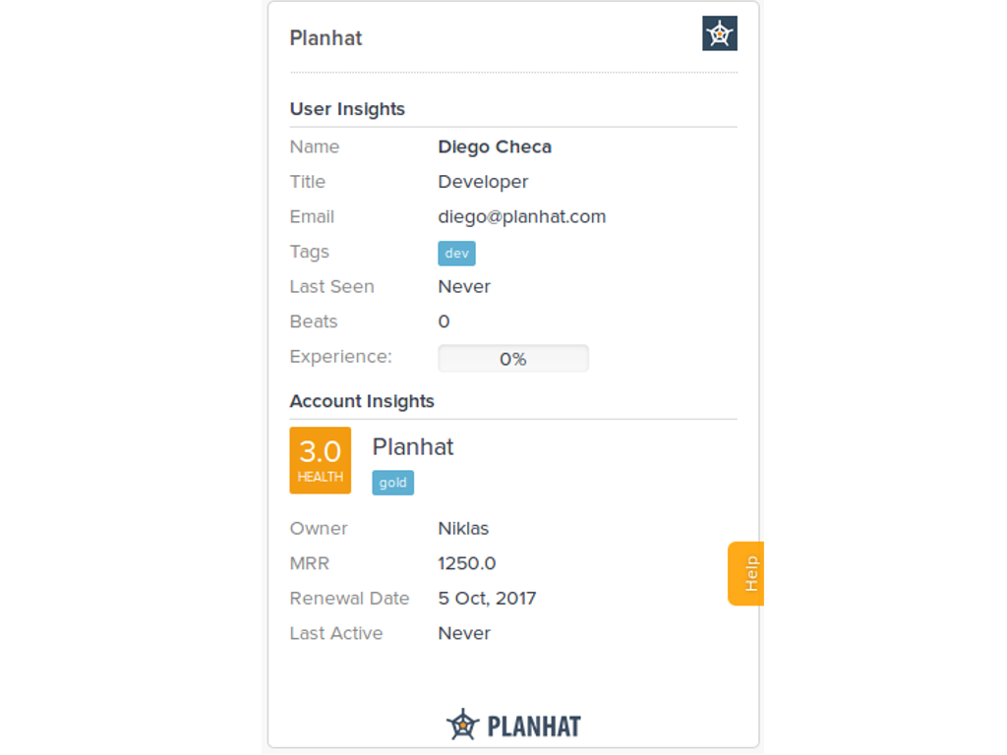Click the renewal date 5 Oct, 2017
Image resolution: width=1007 pixels, height=755 pixels.
[487, 599]
